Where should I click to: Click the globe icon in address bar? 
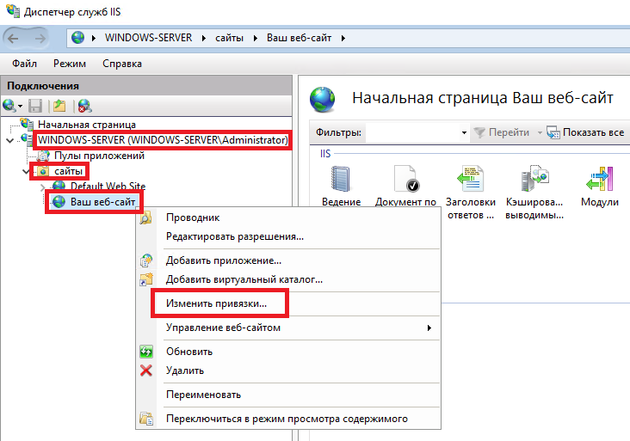(x=78, y=38)
